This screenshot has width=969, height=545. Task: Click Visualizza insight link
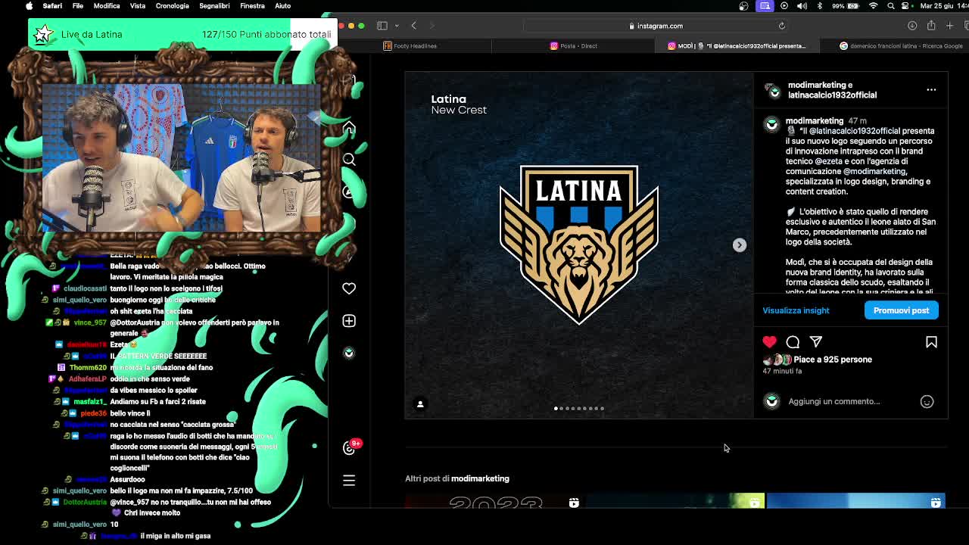796,310
